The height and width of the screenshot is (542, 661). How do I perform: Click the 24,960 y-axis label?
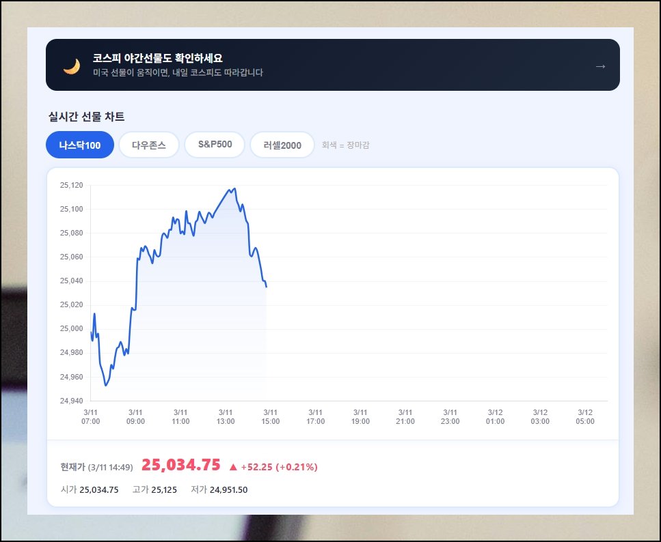(x=72, y=377)
